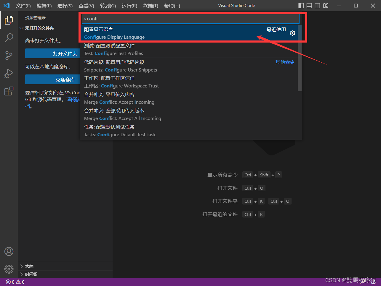Click the 打开文件 shortcut label

(228, 188)
